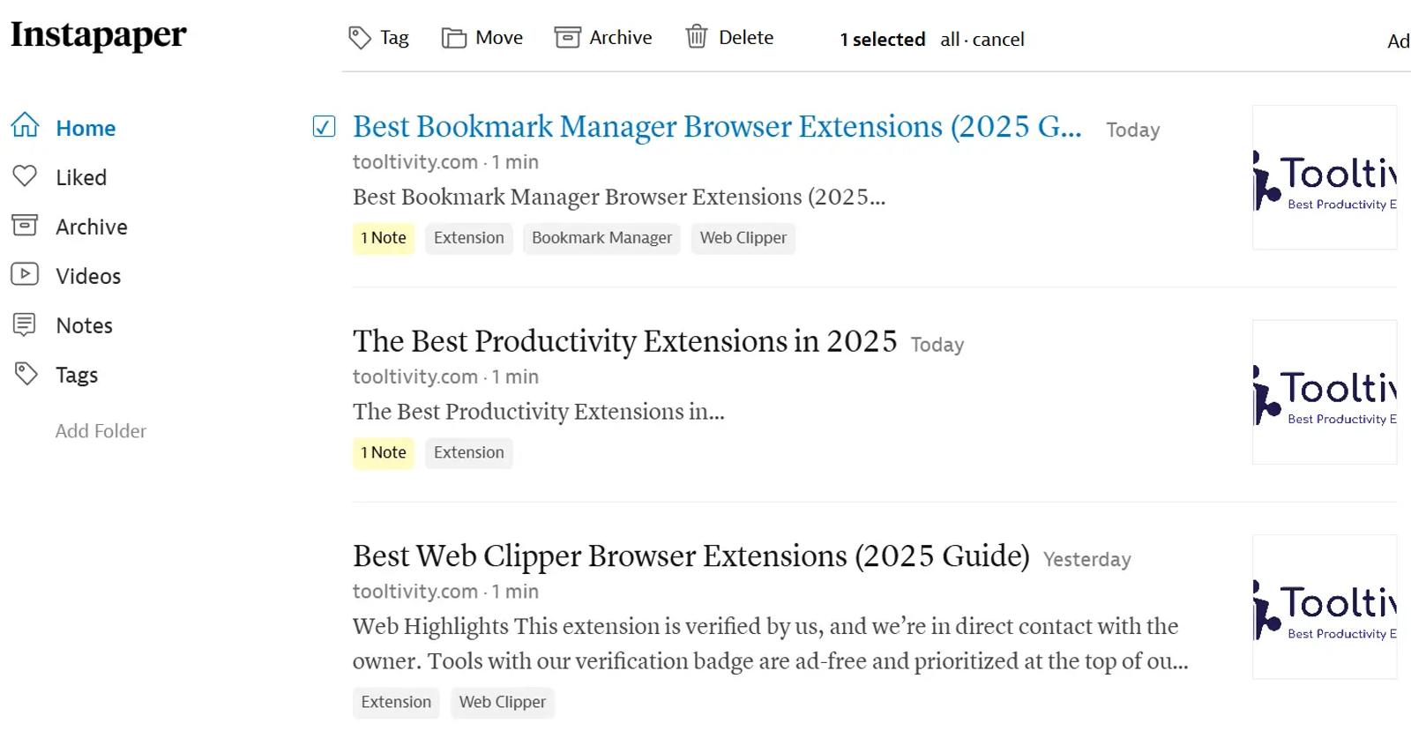Click the Move folder icon
Viewport: 1411px width, 738px height.
[454, 38]
